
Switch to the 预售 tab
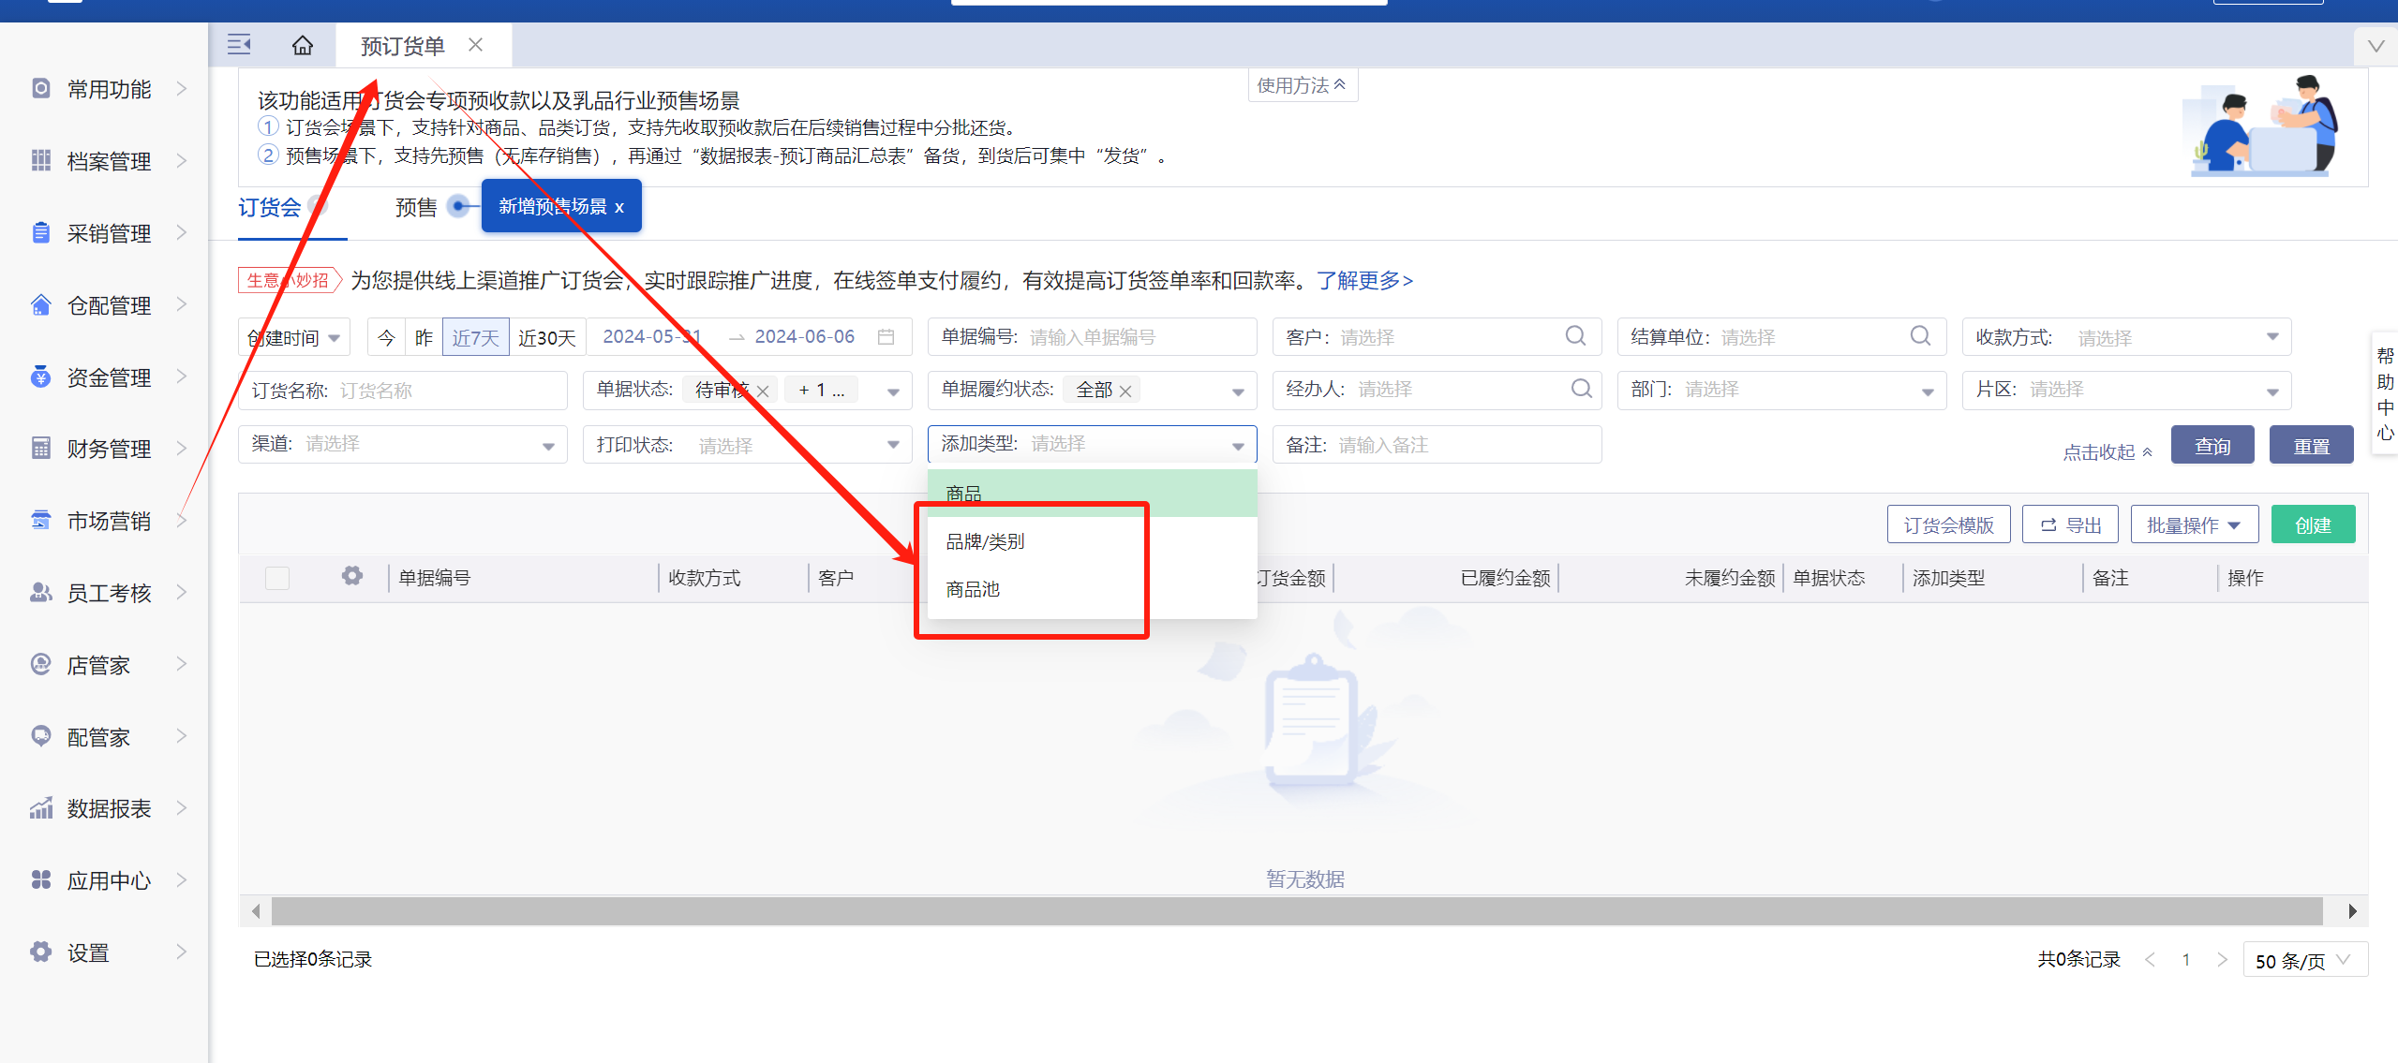(x=415, y=207)
